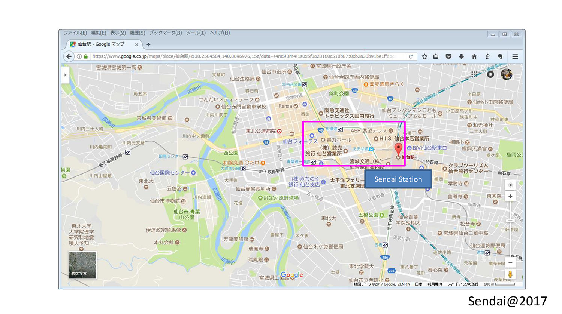Viewport: 562px width, 314px height.
Task: Click the Evernote elephant icon
Action: 500,56
